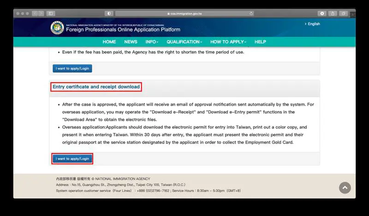Open the NEWS menu item
The height and width of the screenshot is (216, 369).
(131, 42)
